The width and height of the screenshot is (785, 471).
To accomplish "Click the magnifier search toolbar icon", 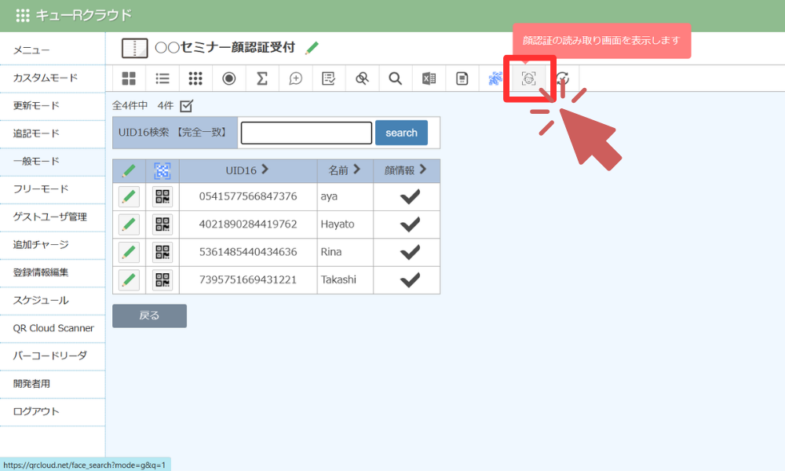I will (x=396, y=78).
